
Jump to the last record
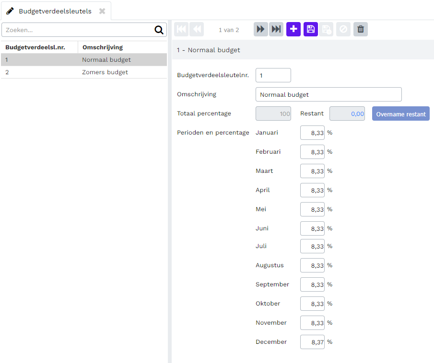click(276, 29)
